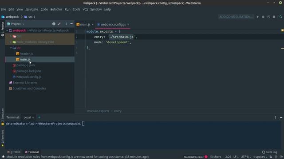Open the Window menu
This screenshot has height=159, width=284.
pyautogui.click(x=96, y=9)
